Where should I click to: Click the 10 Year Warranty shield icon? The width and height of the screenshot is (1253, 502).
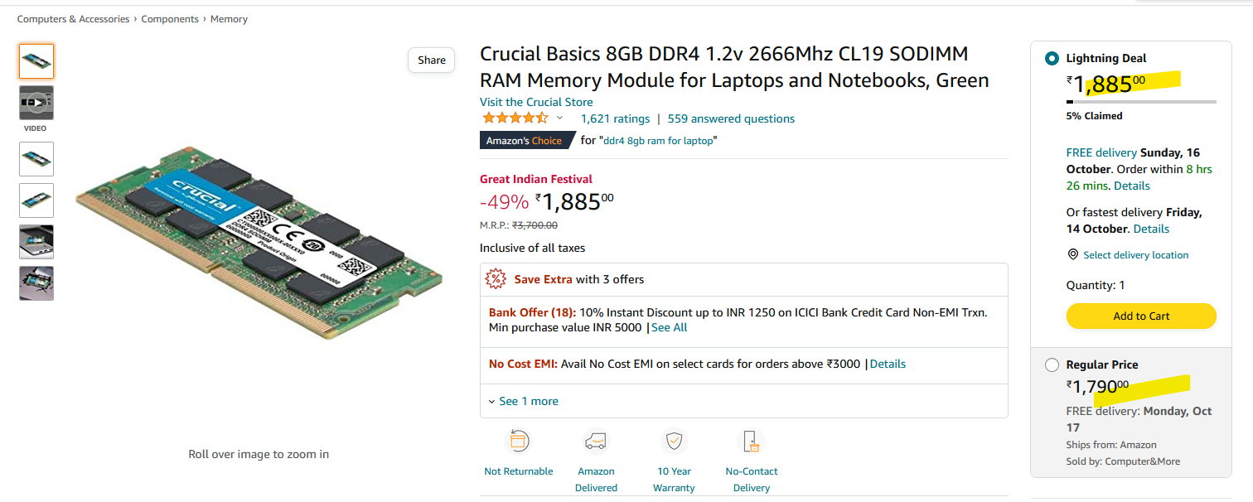[674, 442]
